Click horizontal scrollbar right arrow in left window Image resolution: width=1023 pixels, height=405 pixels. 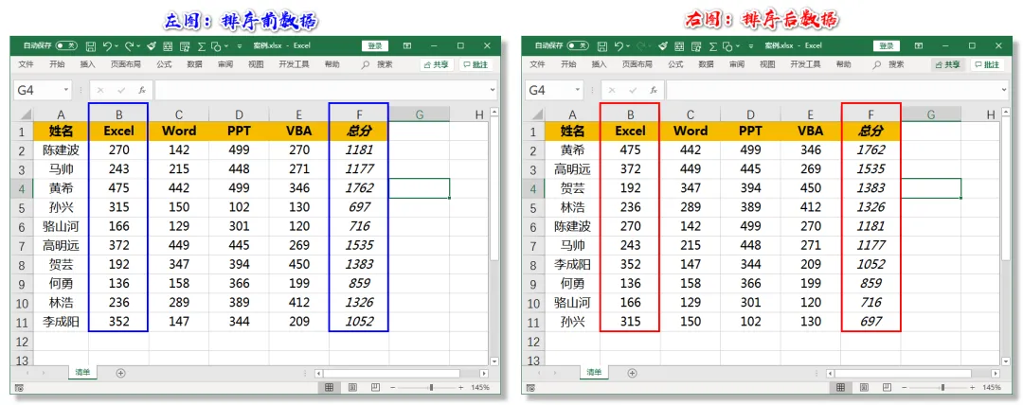[x=484, y=374]
